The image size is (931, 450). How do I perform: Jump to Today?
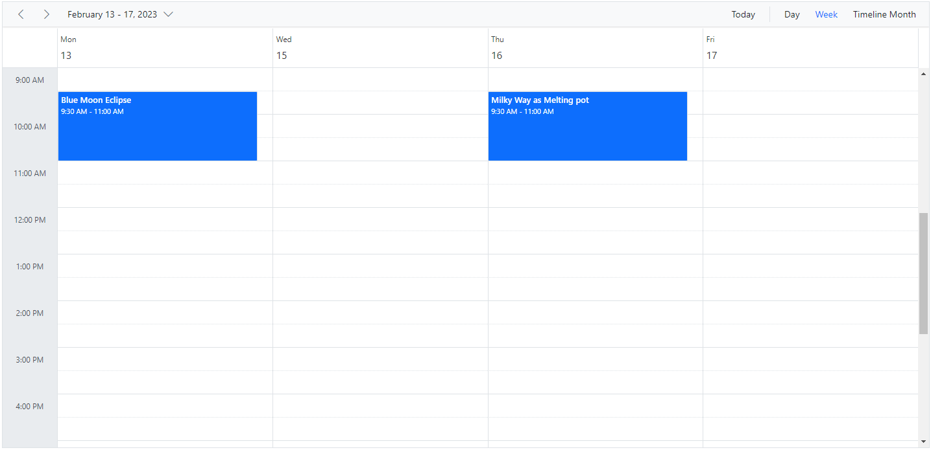[743, 14]
